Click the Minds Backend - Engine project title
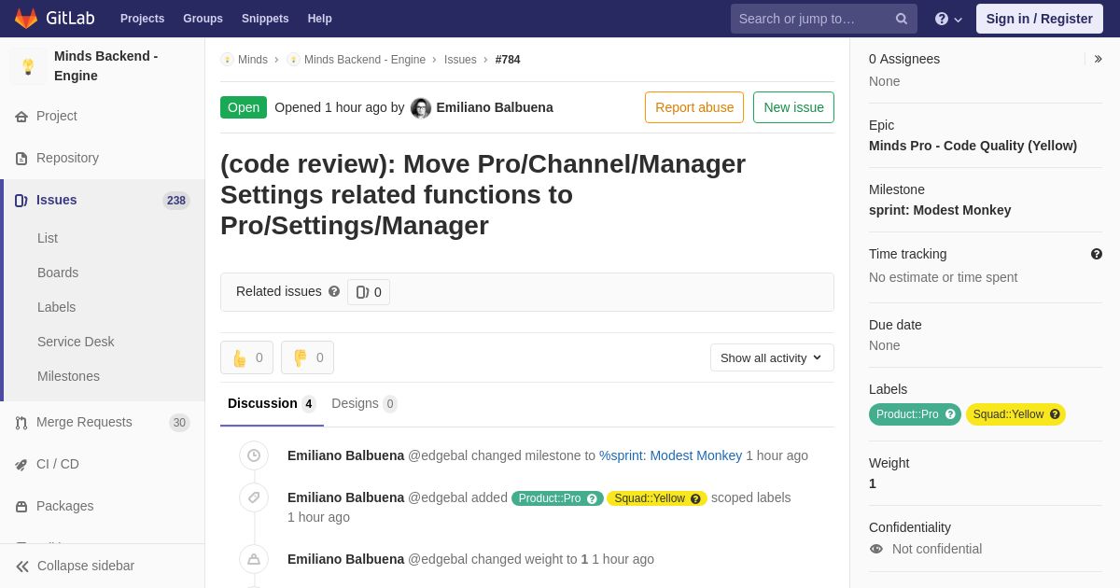The image size is (1120, 588). pyautogui.click(x=105, y=65)
